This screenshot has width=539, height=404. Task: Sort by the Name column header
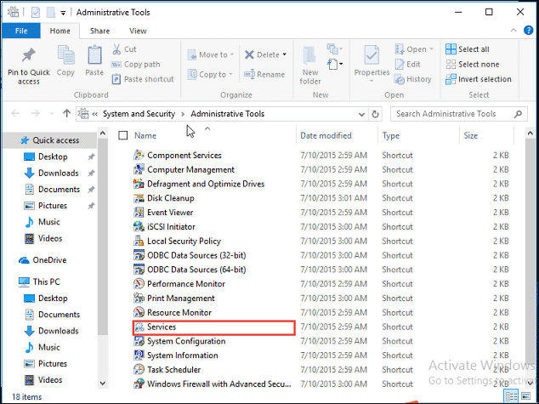(x=145, y=136)
